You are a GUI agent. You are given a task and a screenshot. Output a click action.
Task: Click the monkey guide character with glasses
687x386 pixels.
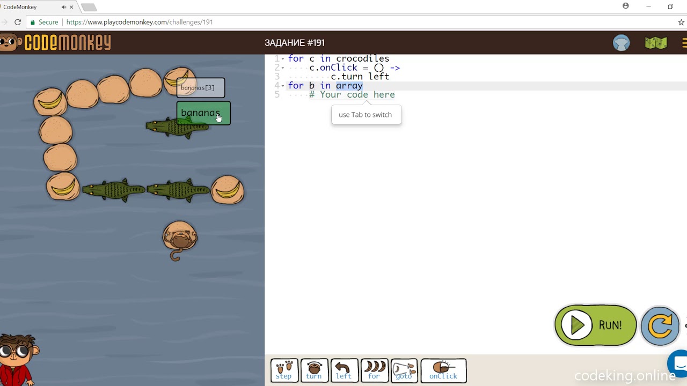tap(19, 360)
